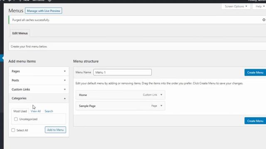Click the 'Menu Name' label
This screenshot has width=266, height=149.
[83, 72]
